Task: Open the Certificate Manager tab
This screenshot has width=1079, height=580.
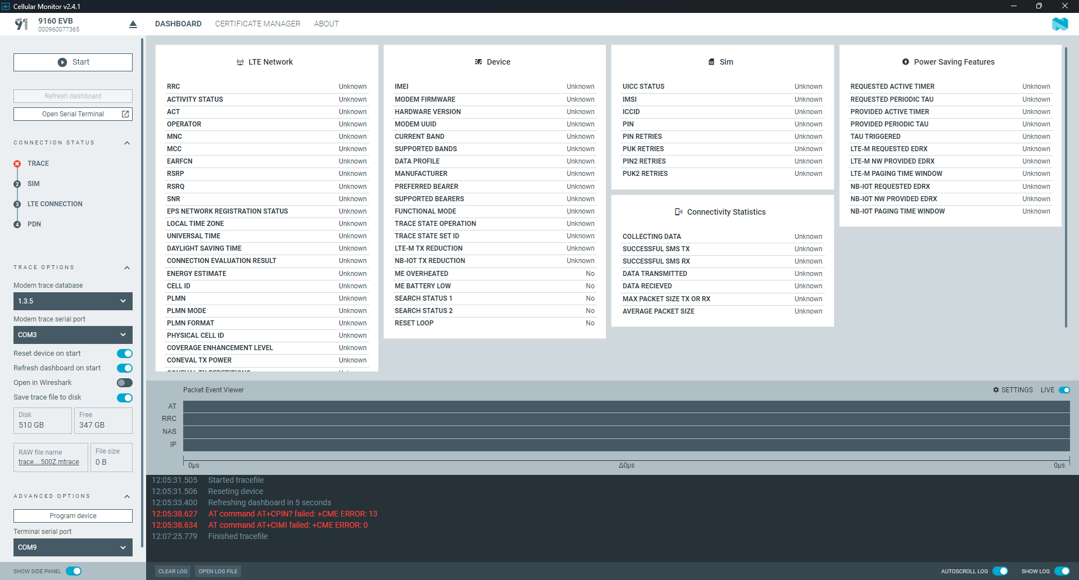Action: point(257,24)
